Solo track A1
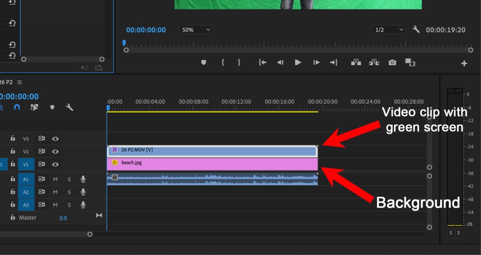Viewport: 481px width, 255px height. point(69,179)
